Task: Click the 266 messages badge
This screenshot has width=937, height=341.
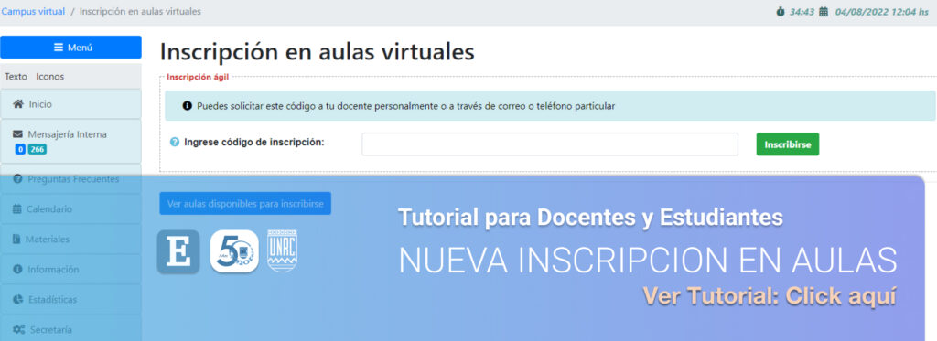Action: [37, 149]
